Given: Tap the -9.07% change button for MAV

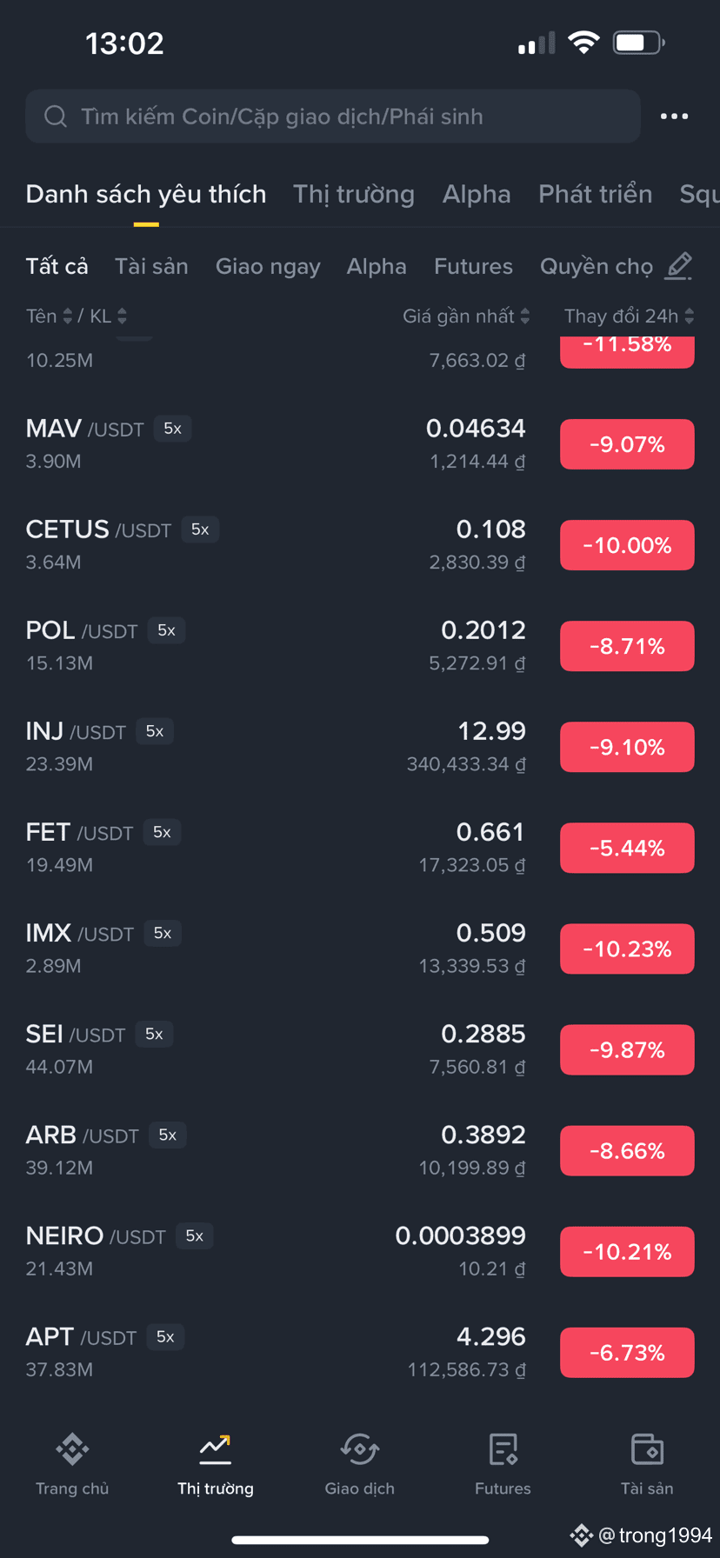Looking at the screenshot, I should 627,444.
